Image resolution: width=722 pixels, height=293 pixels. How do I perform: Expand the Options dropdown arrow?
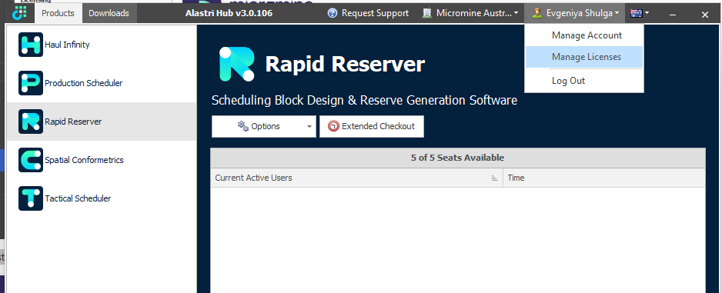(x=309, y=126)
